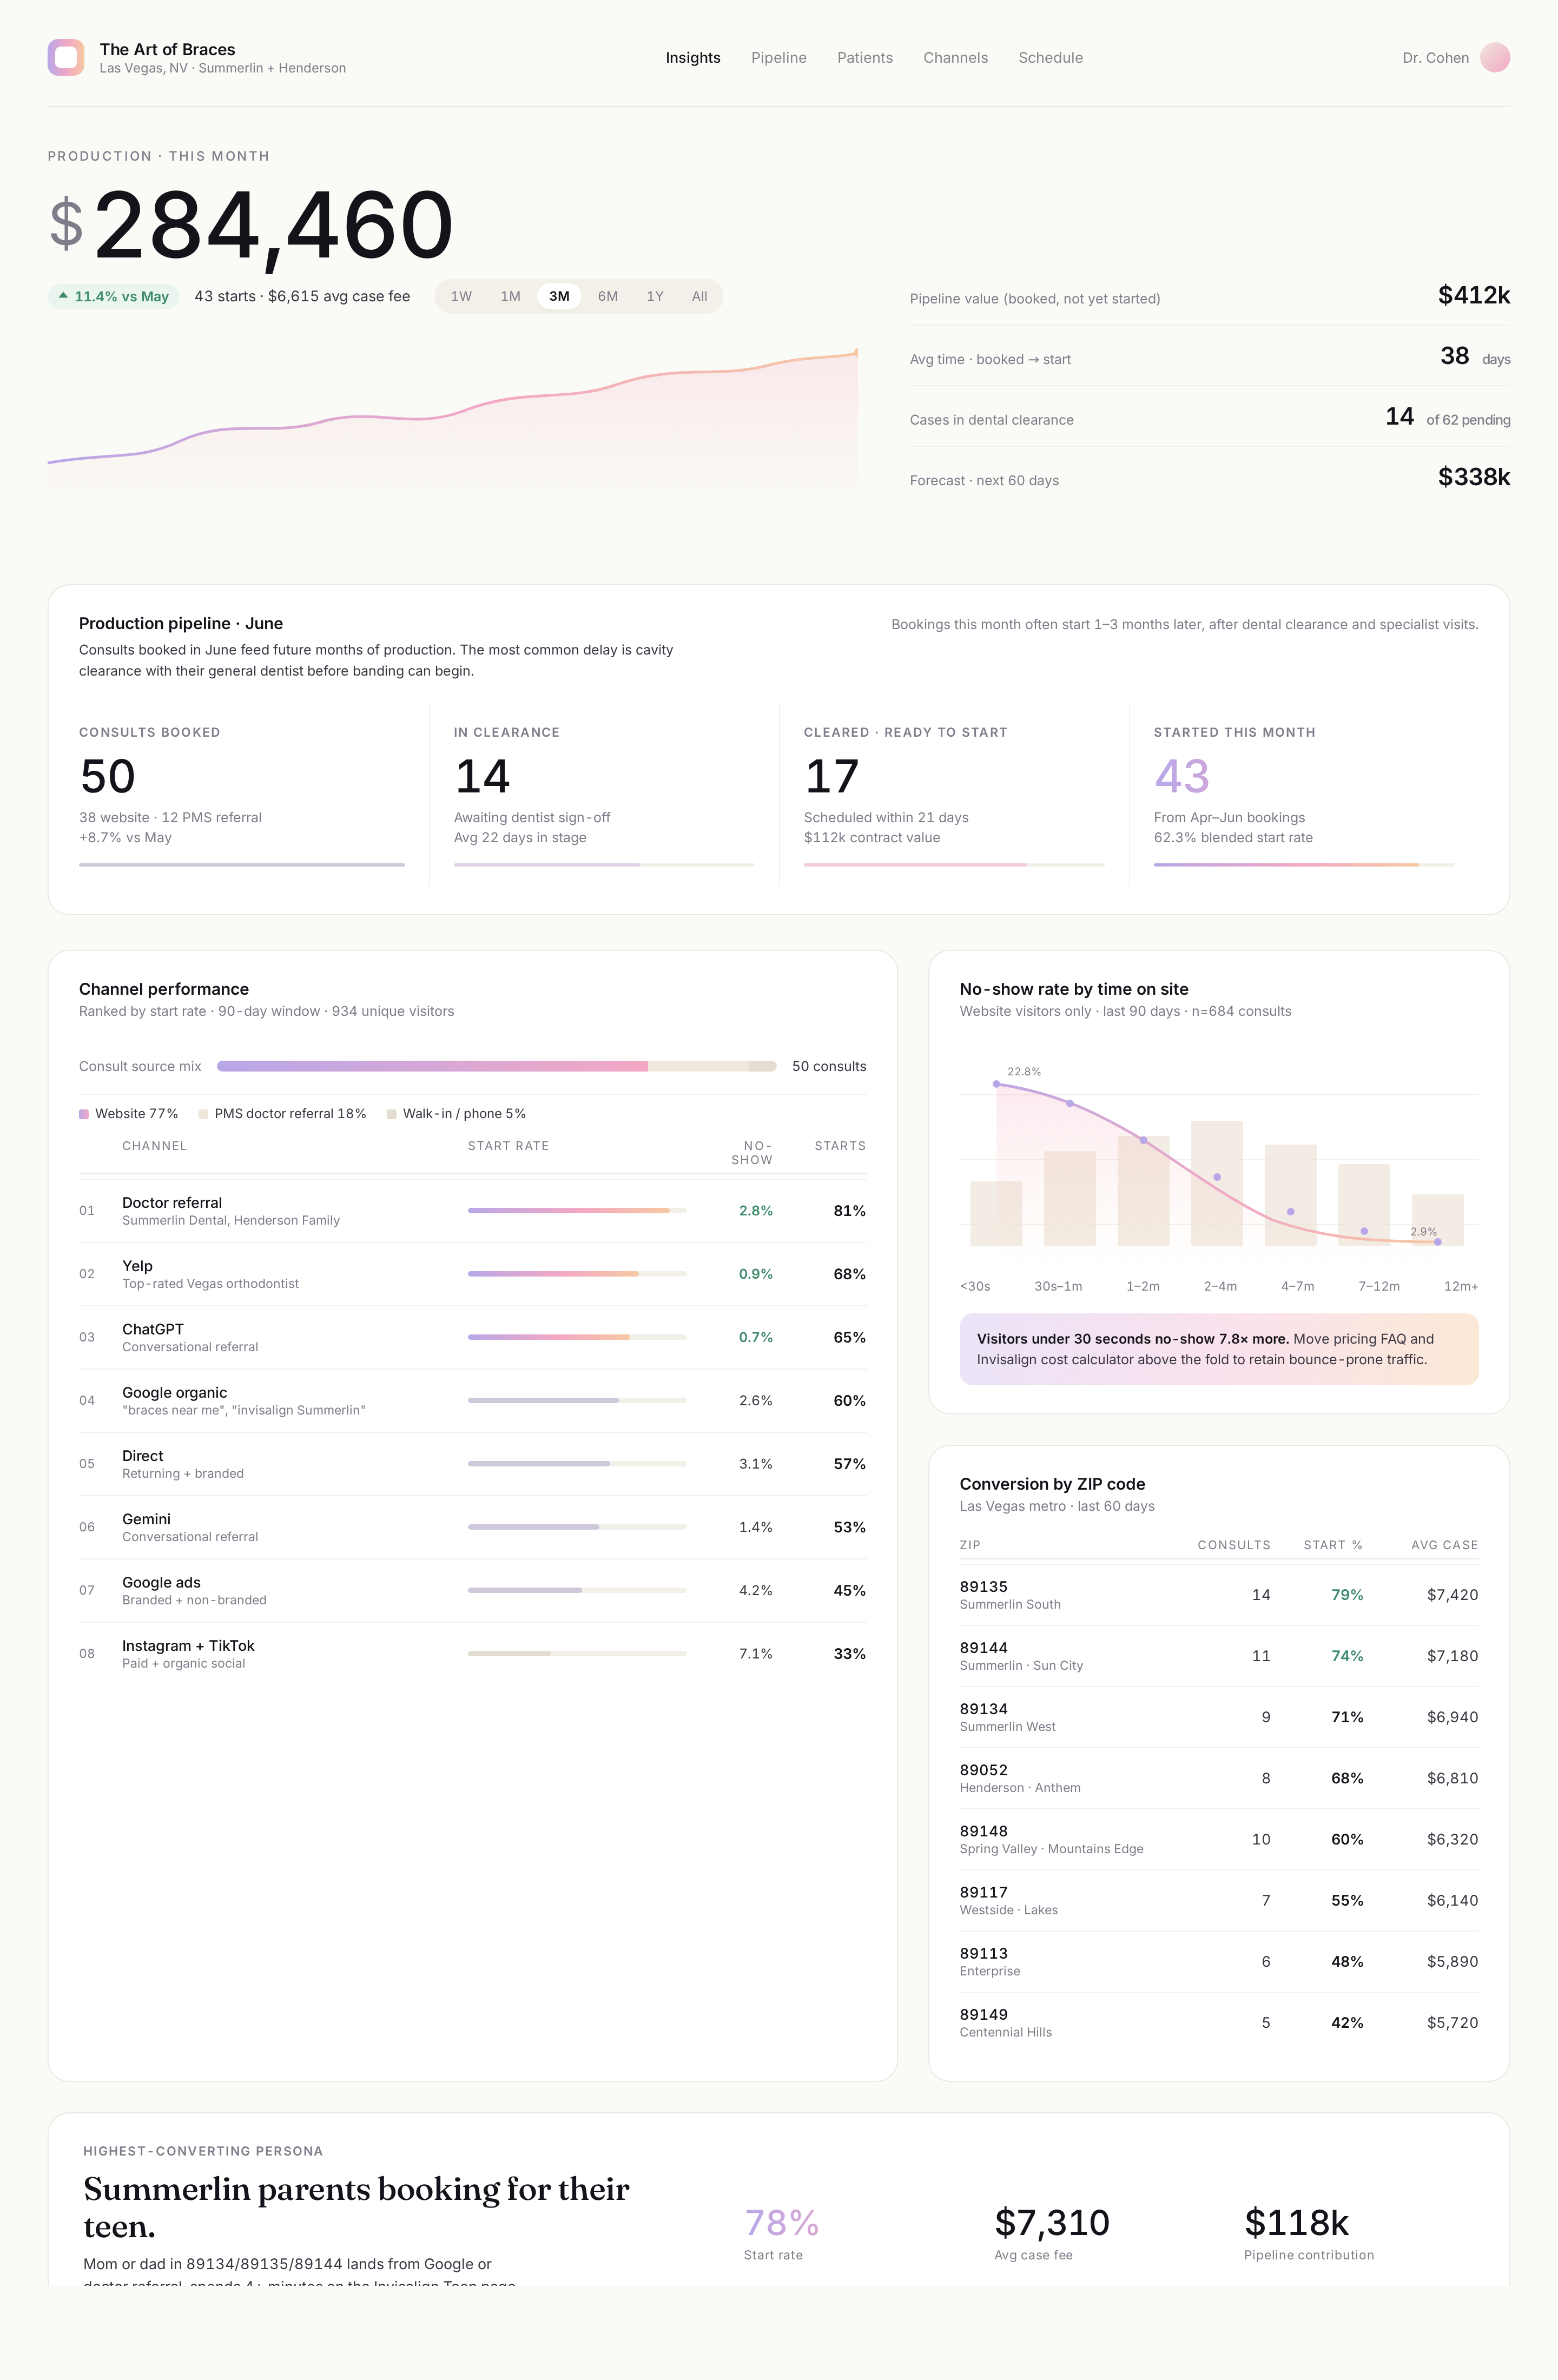Click the PMS doctor referral legend swatch
Image resolution: width=1558 pixels, height=2380 pixels.
coord(203,1114)
